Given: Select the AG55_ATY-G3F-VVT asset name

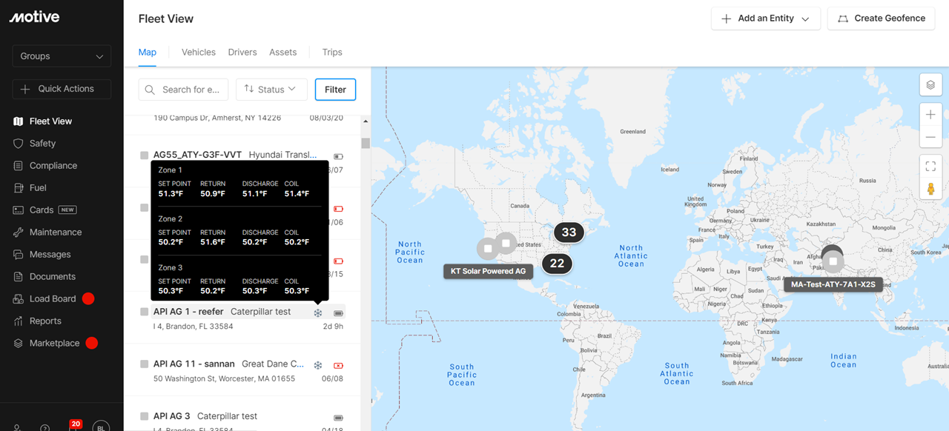Looking at the screenshot, I should [197, 155].
